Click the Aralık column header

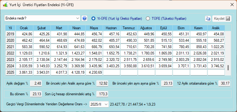[x=216, y=28]
